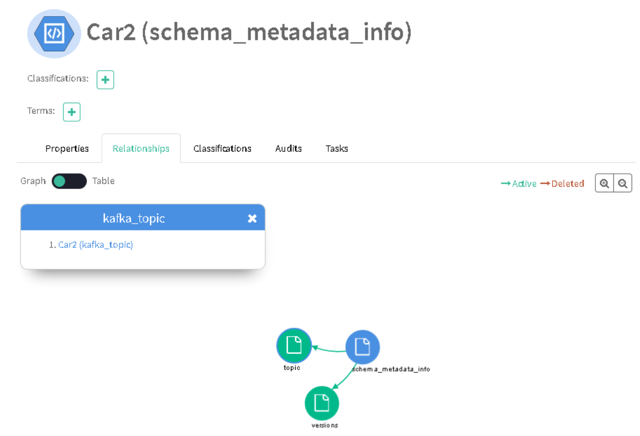Viewport: 640px width, 436px height.
Task: Open the Classifications tab
Action: point(222,148)
